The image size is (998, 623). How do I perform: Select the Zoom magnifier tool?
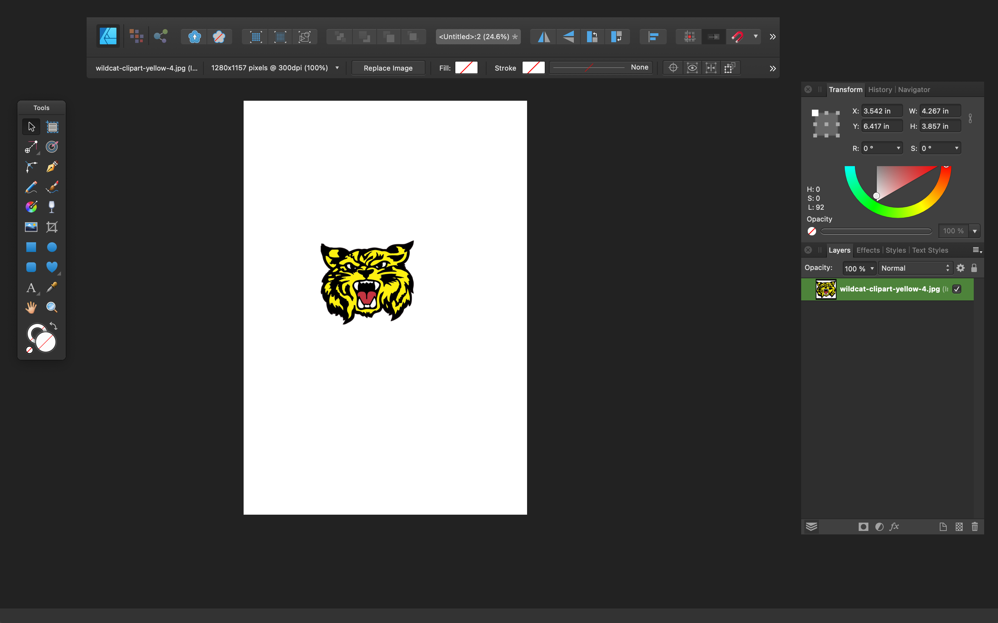pyautogui.click(x=52, y=307)
